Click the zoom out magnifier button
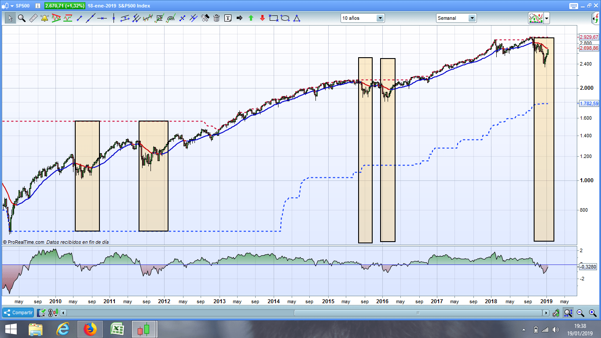 click(x=580, y=313)
